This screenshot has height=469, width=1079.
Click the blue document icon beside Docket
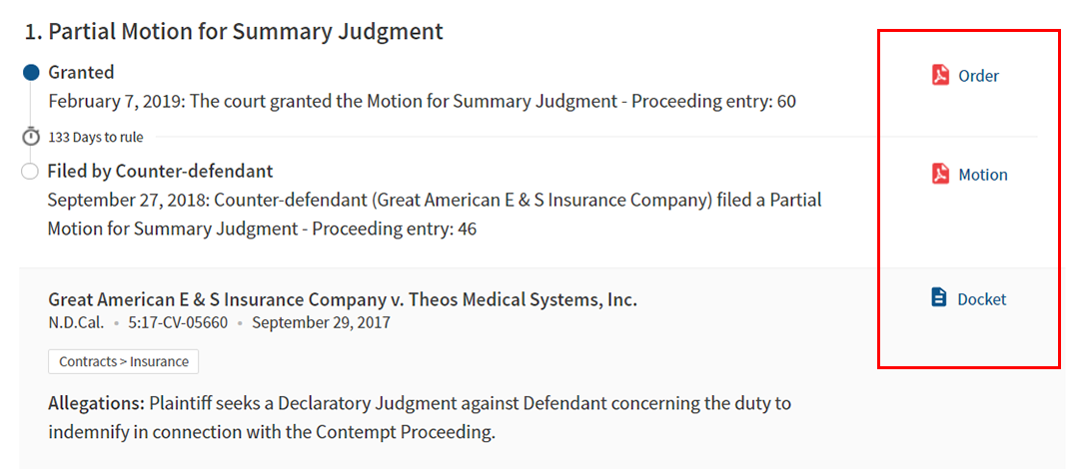click(x=938, y=297)
